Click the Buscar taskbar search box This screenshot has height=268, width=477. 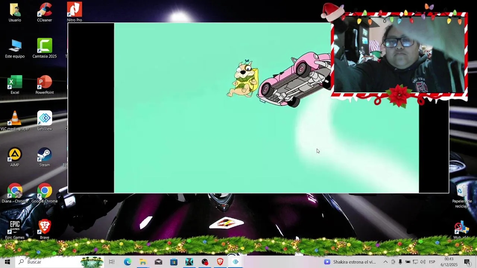[60, 262]
